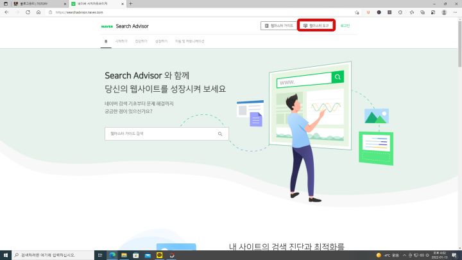Open the Favorites list icon
462x260 pixels.
411,12
